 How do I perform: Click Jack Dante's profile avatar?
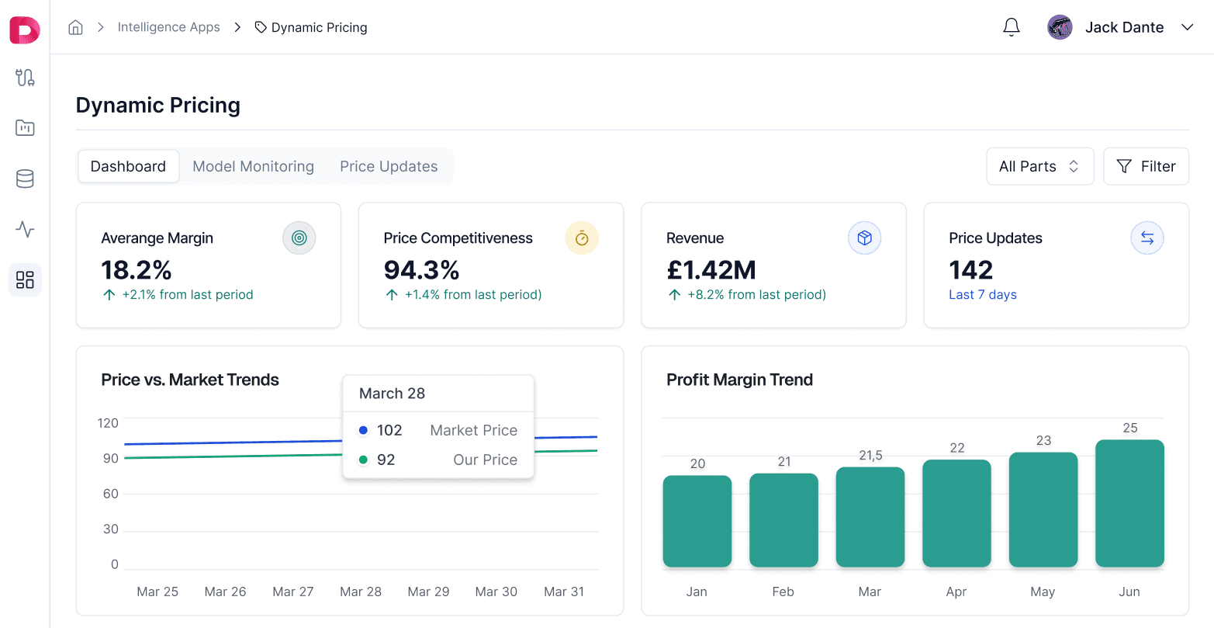pyautogui.click(x=1060, y=26)
